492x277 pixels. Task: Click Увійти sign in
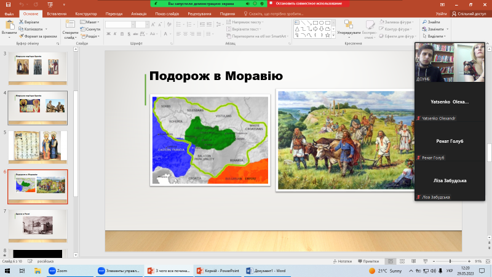(441, 14)
